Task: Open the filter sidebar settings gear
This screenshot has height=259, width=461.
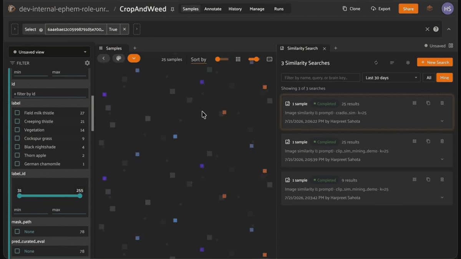Action: click(87, 63)
